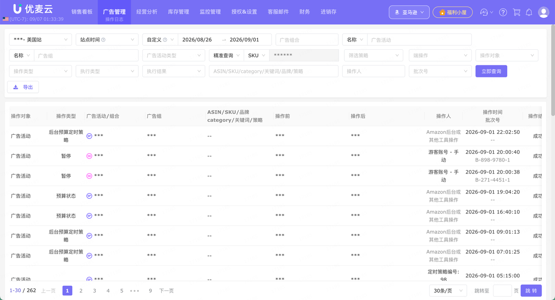Expand the 美国站 site dropdown
555x300 pixels.
pyautogui.click(x=40, y=40)
